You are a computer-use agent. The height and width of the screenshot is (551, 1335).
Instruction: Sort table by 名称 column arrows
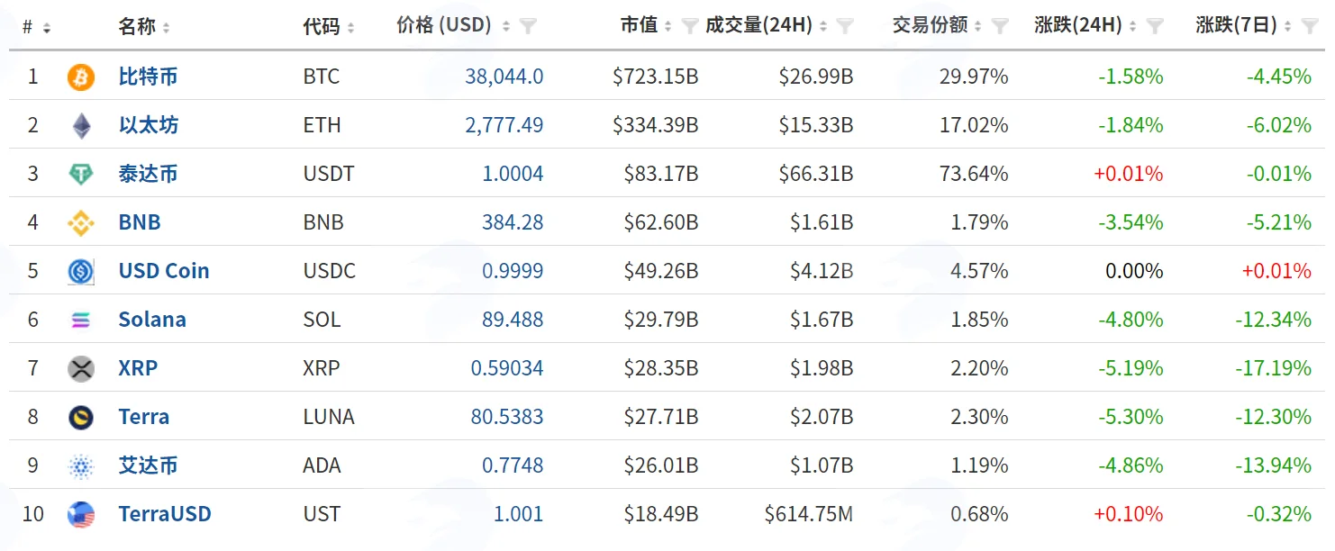tap(167, 28)
